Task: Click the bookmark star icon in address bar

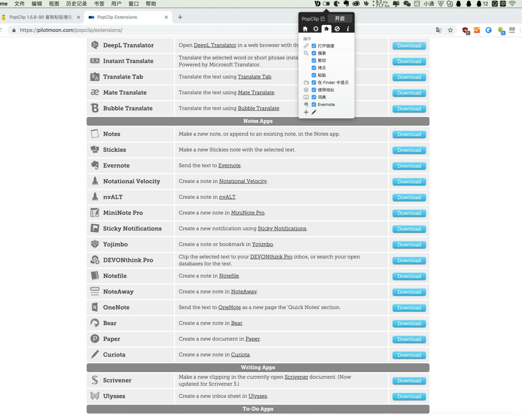Action: pos(450,30)
